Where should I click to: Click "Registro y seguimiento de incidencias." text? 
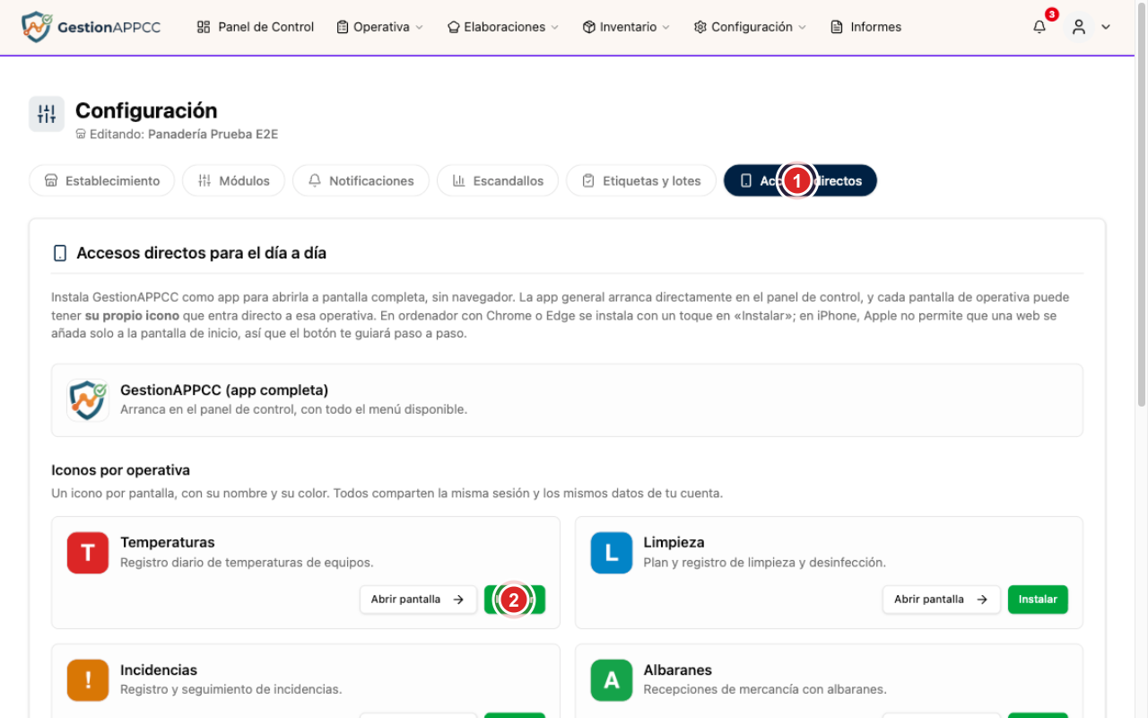(231, 689)
